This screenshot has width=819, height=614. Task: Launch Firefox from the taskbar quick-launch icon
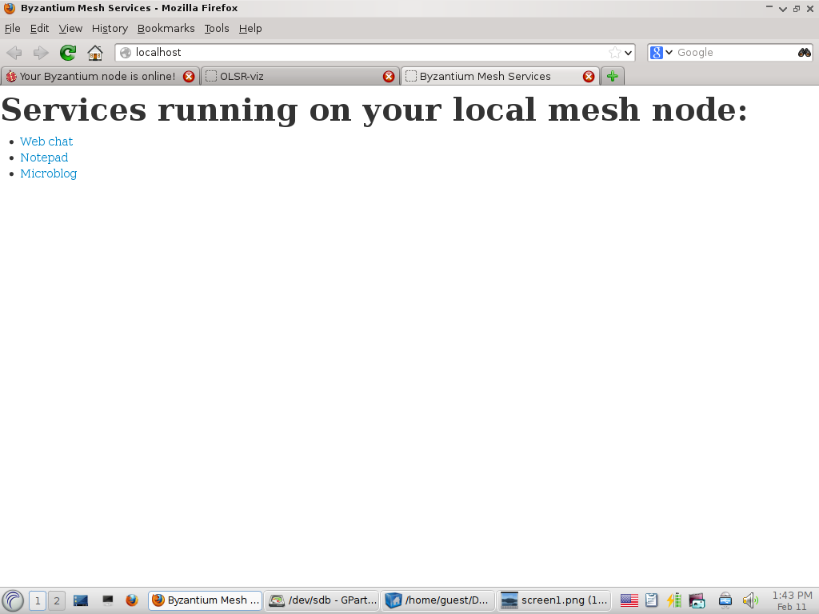131,600
